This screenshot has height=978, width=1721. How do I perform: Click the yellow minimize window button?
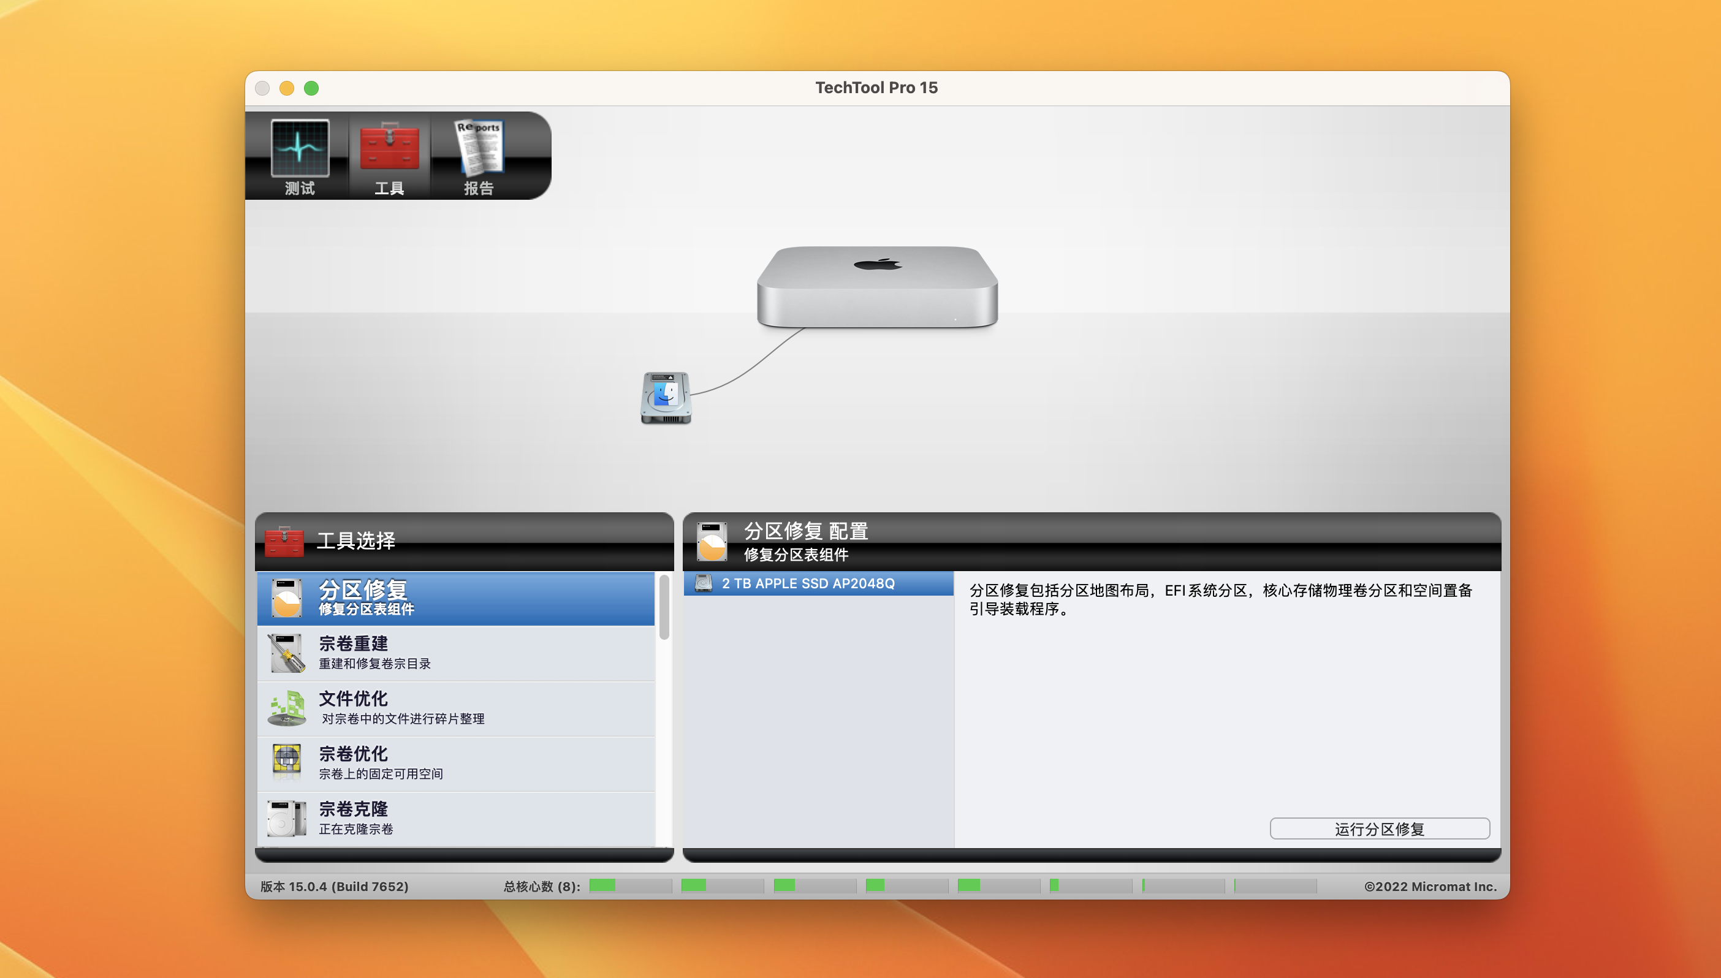[287, 88]
